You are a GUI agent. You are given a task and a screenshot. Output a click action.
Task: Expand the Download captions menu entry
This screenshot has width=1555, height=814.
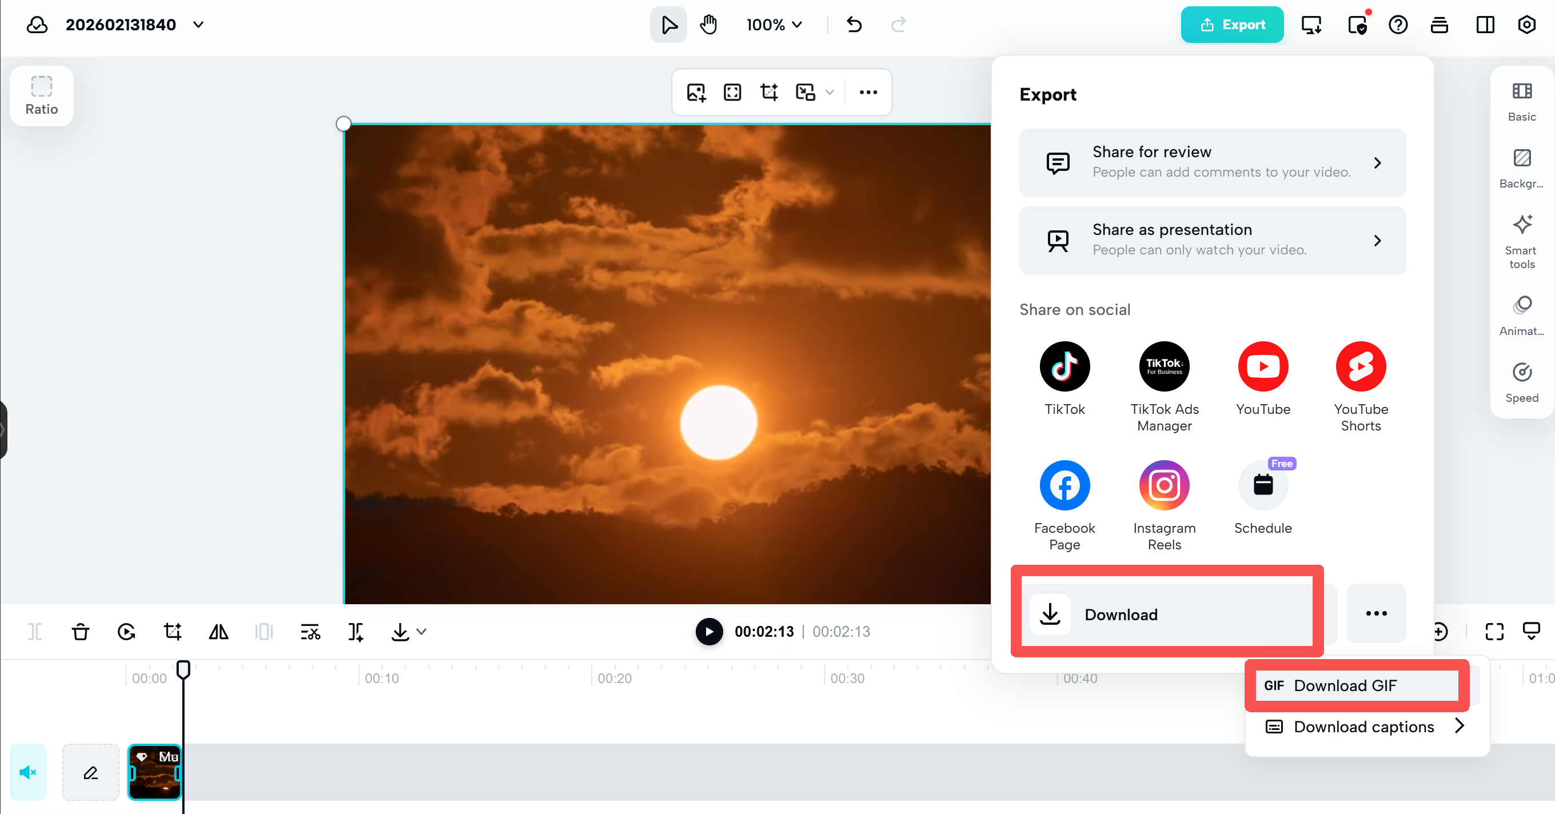1364,727
